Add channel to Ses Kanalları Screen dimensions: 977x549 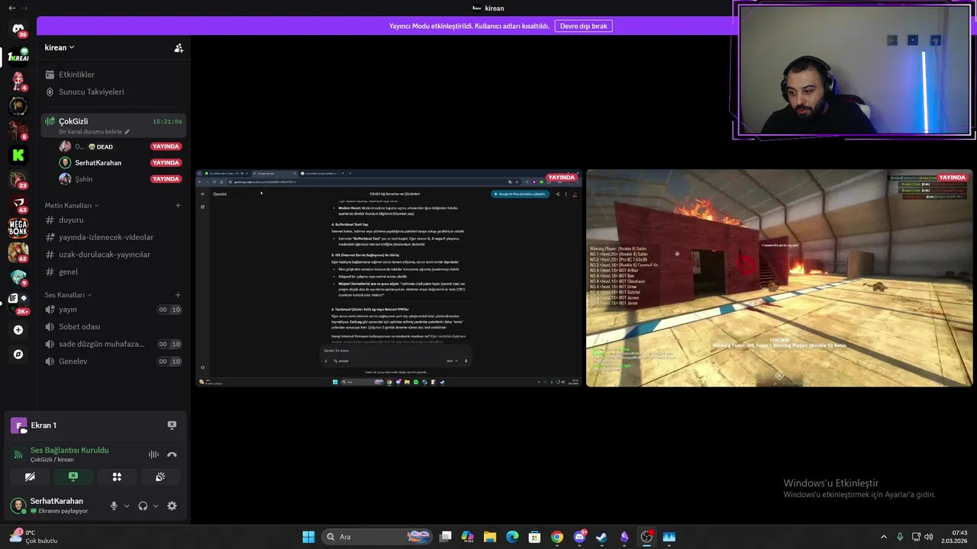coord(178,294)
